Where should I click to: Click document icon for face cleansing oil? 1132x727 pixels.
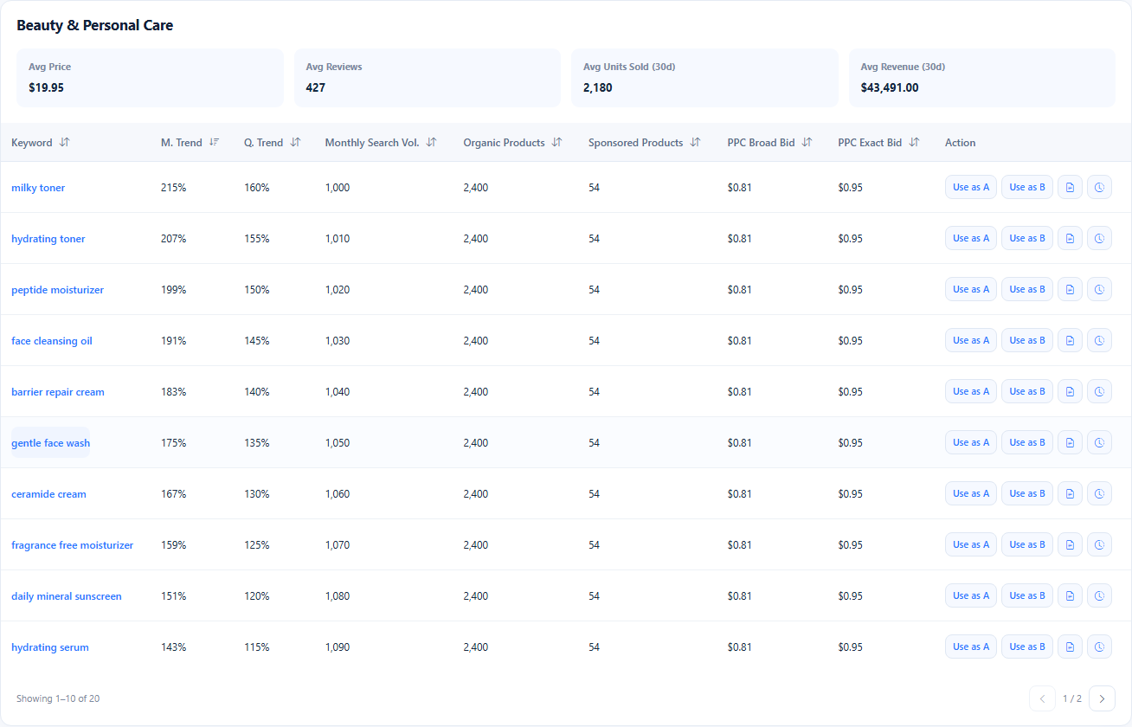pyautogui.click(x=1070, y=340)
